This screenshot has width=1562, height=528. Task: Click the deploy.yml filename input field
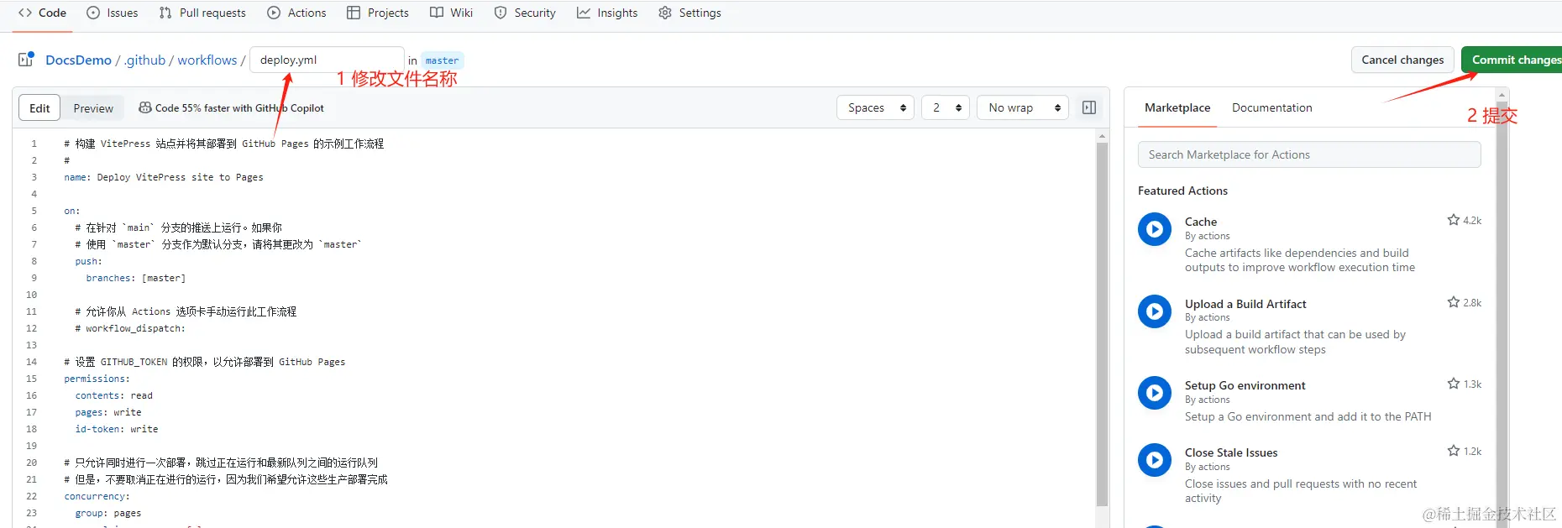tap(327, 60)
